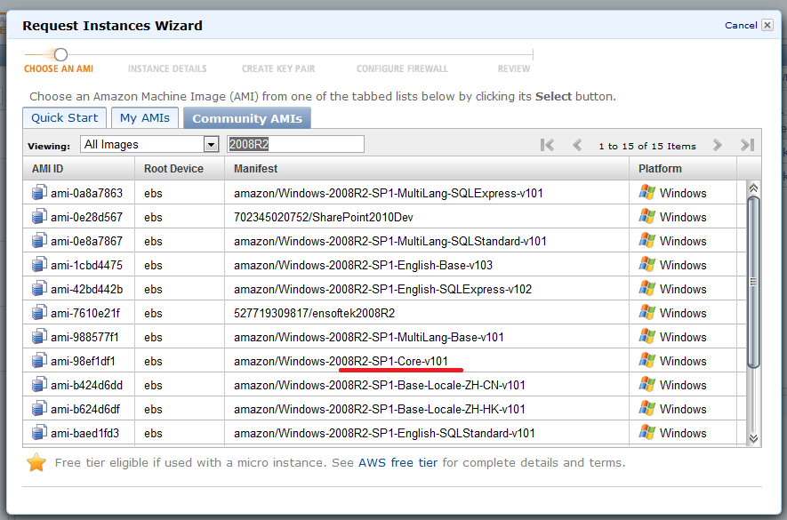Click Windows logo in English-SQLExpress-v102 row
The width and height of the screenshot is (787, 520).
point(647,289)
